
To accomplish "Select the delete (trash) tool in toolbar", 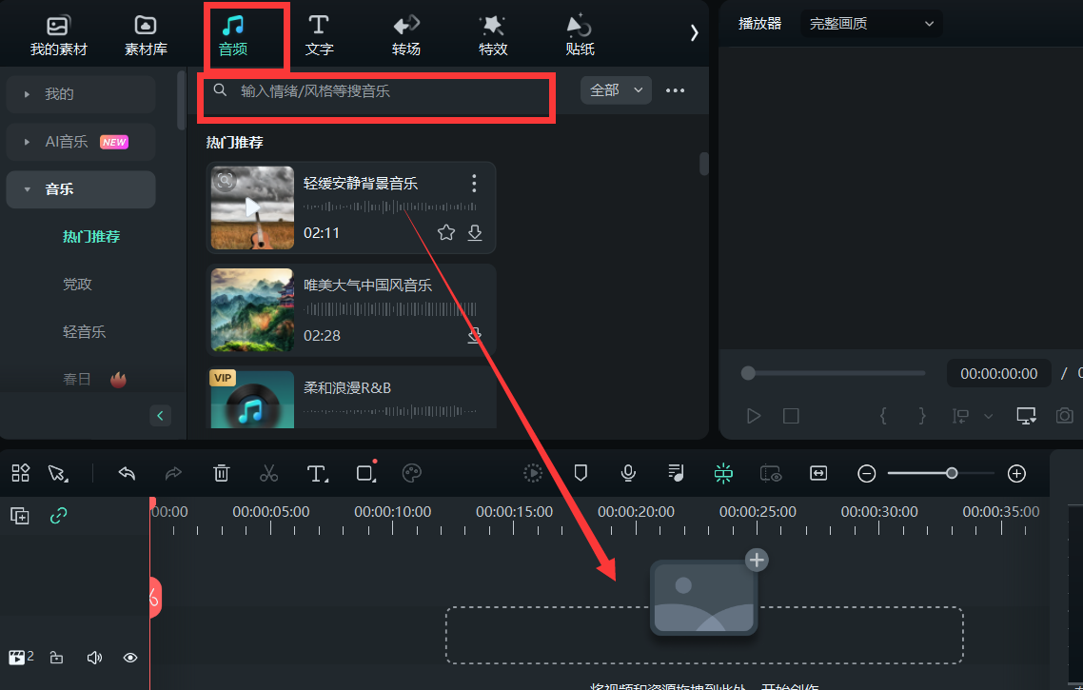I will [221, 473].
